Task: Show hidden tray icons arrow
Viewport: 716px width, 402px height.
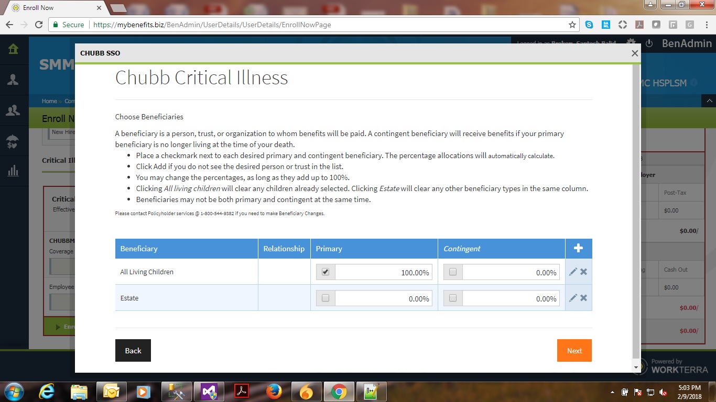Action: tap(612, 392)
